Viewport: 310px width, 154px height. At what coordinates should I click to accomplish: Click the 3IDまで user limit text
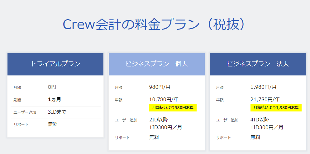click(x=57, y=112)
